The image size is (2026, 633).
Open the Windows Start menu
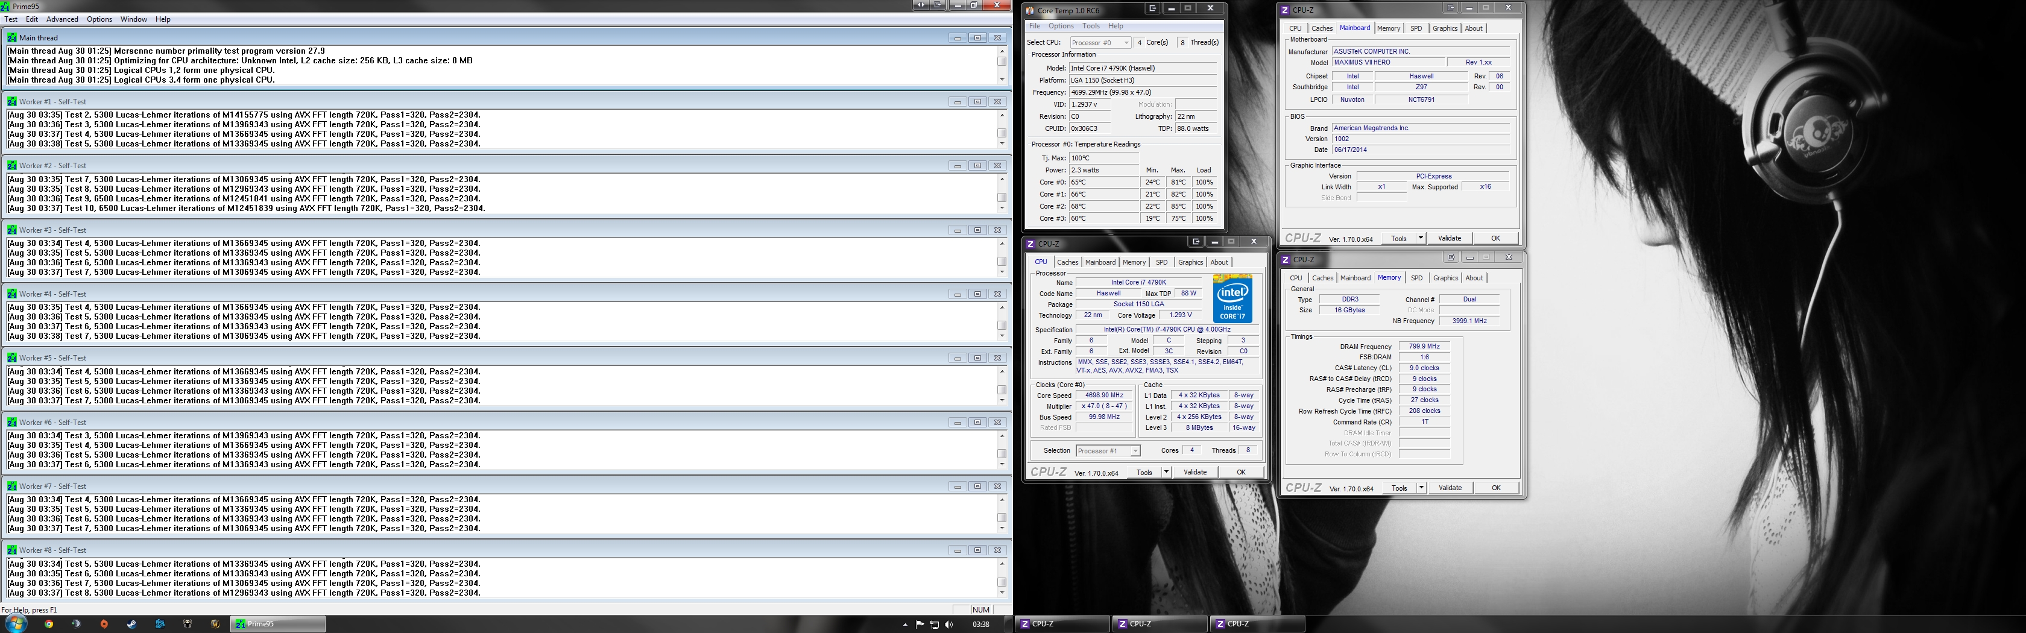pyautogui.click(x=16, y=623)
